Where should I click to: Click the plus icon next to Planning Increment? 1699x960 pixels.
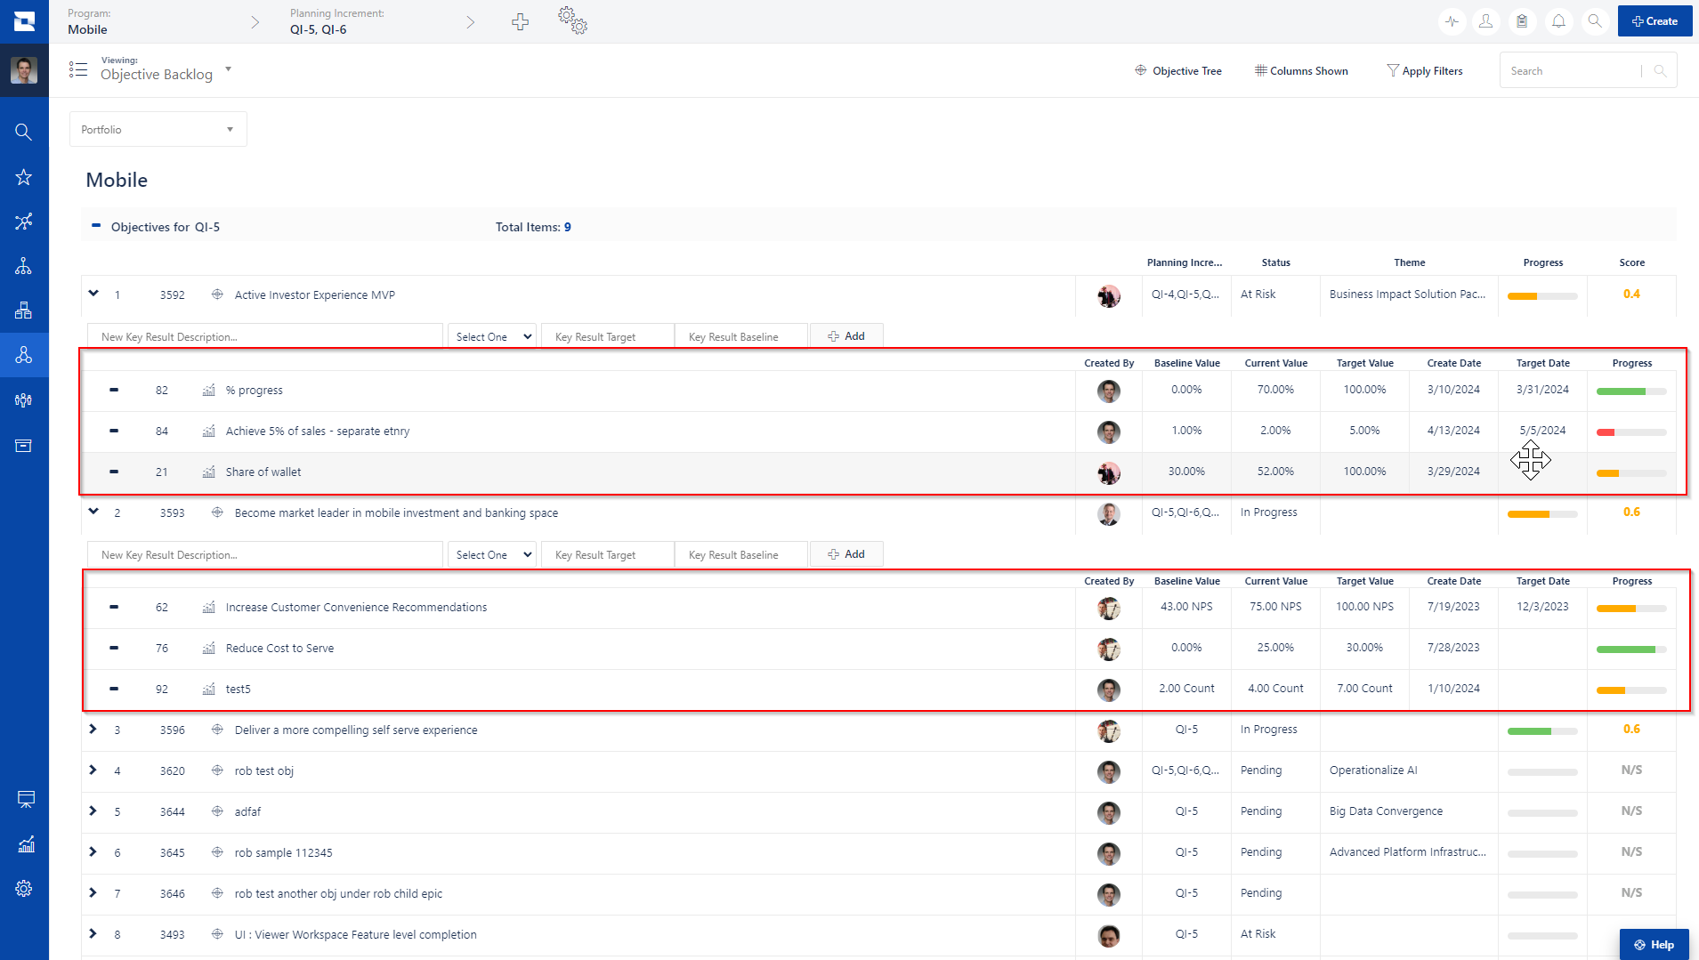pos(521,22)
